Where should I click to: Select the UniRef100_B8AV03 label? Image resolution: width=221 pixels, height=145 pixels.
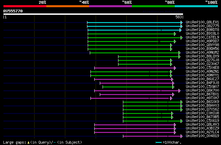(202, 106)
